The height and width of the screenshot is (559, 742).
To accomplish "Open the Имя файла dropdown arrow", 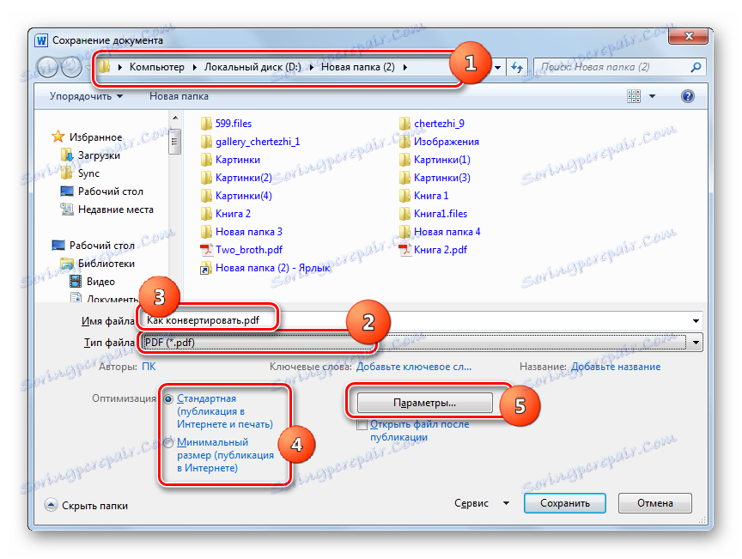I will [696, 321].
